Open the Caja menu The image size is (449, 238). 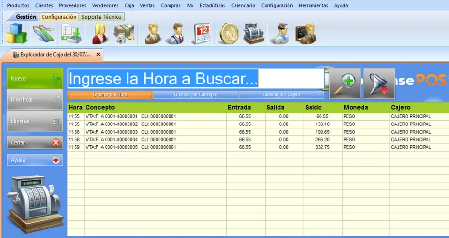(x=129, y=5)
